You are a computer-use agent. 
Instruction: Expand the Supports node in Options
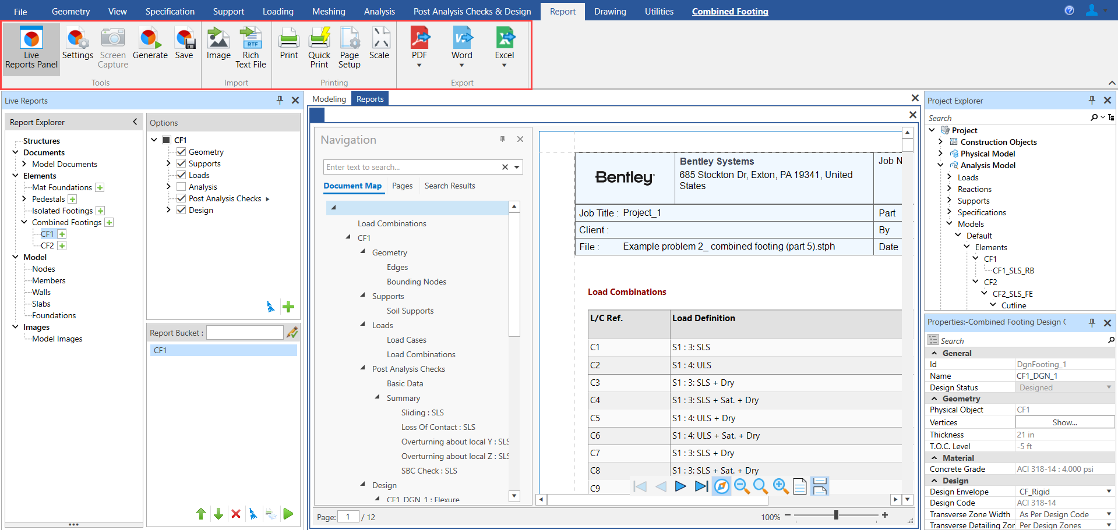click(x=168, y=163)
